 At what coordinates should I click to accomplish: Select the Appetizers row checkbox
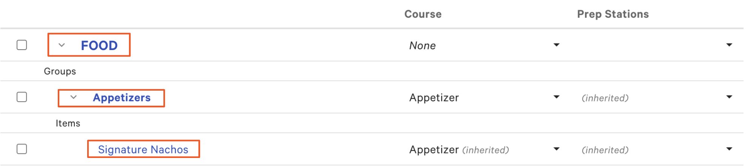pos(22,97)
